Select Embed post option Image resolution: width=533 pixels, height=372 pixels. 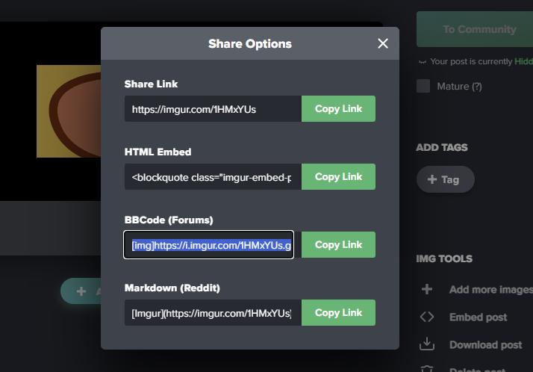pos(478,317)
